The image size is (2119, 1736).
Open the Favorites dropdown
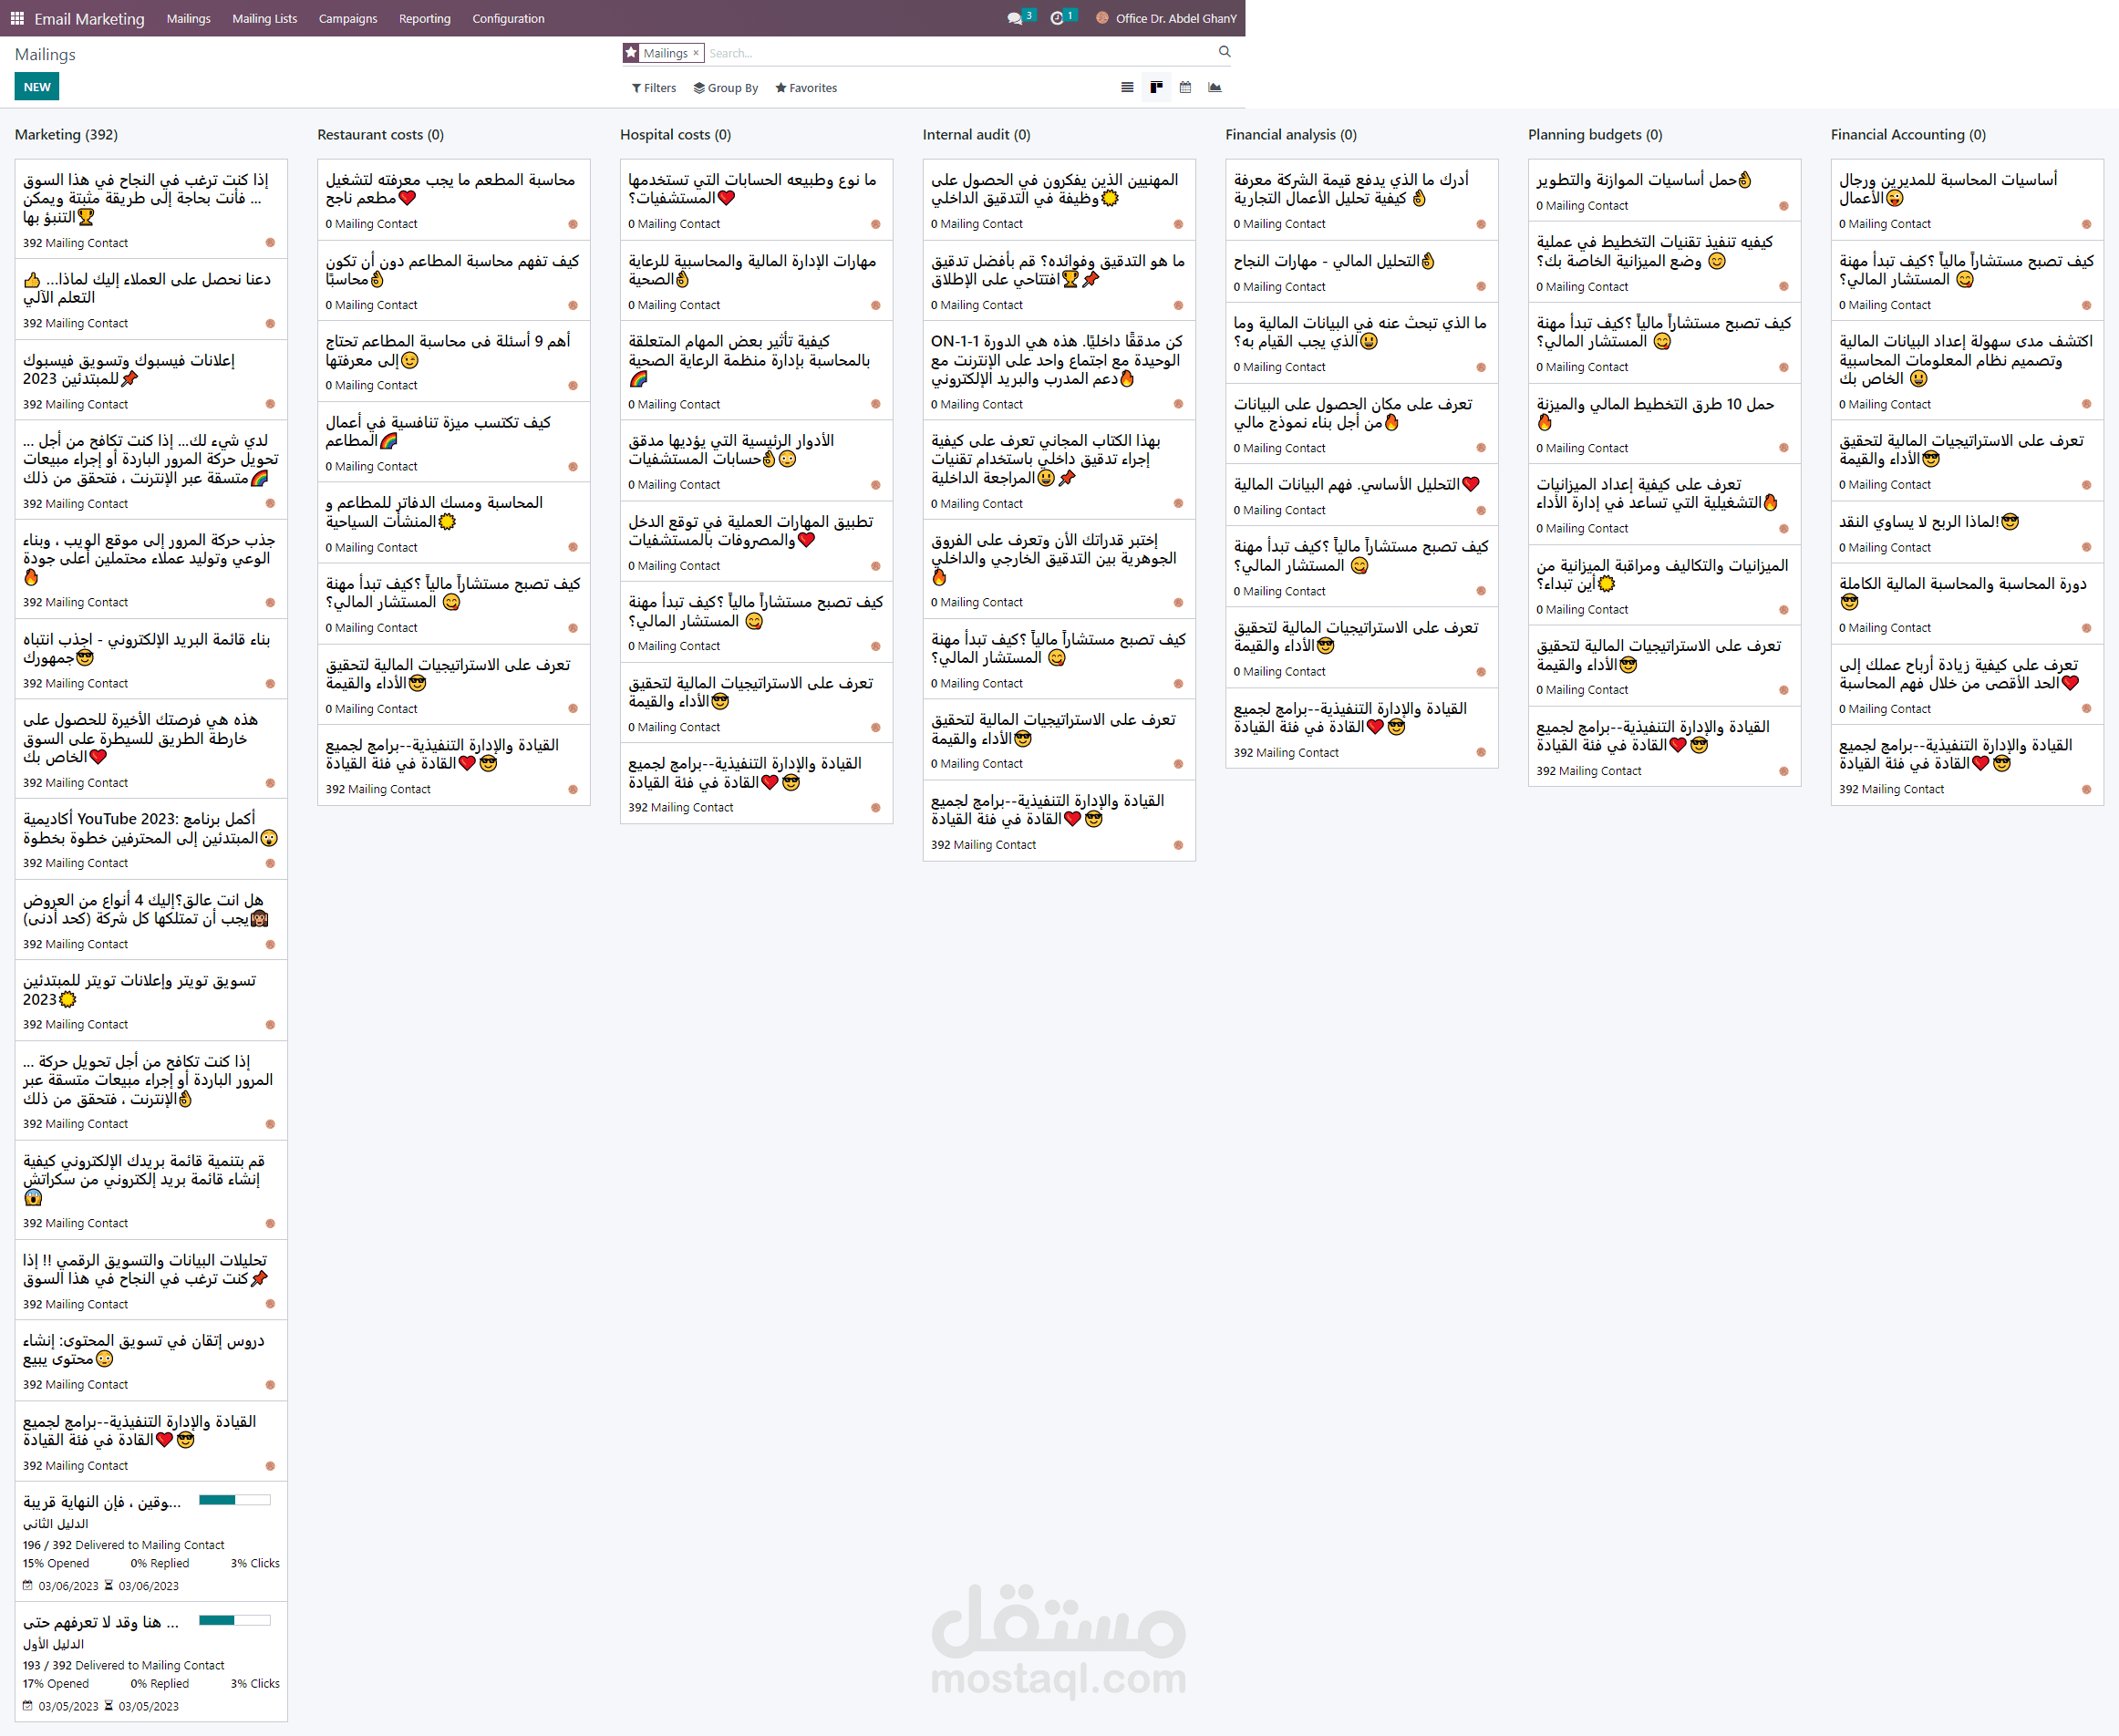pos(806,88)
